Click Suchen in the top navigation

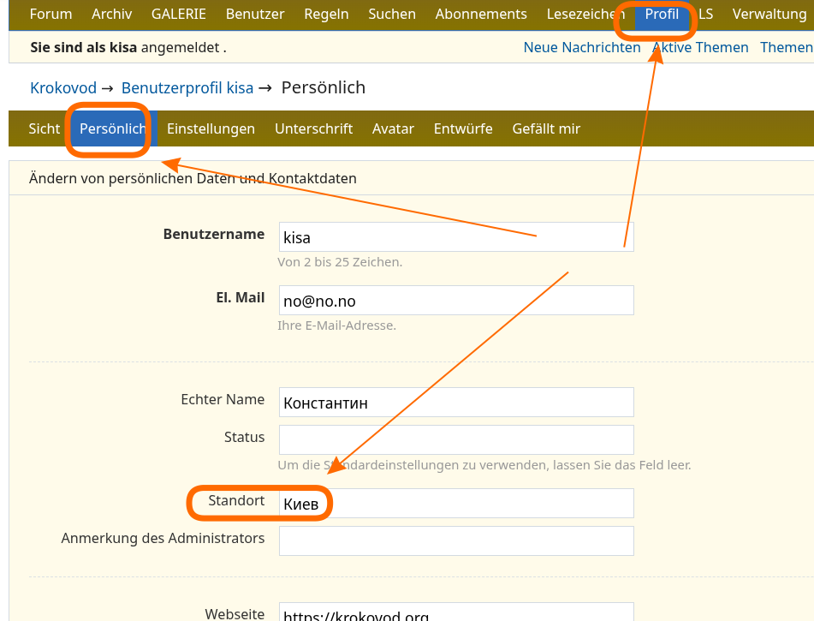click(392, 15)
